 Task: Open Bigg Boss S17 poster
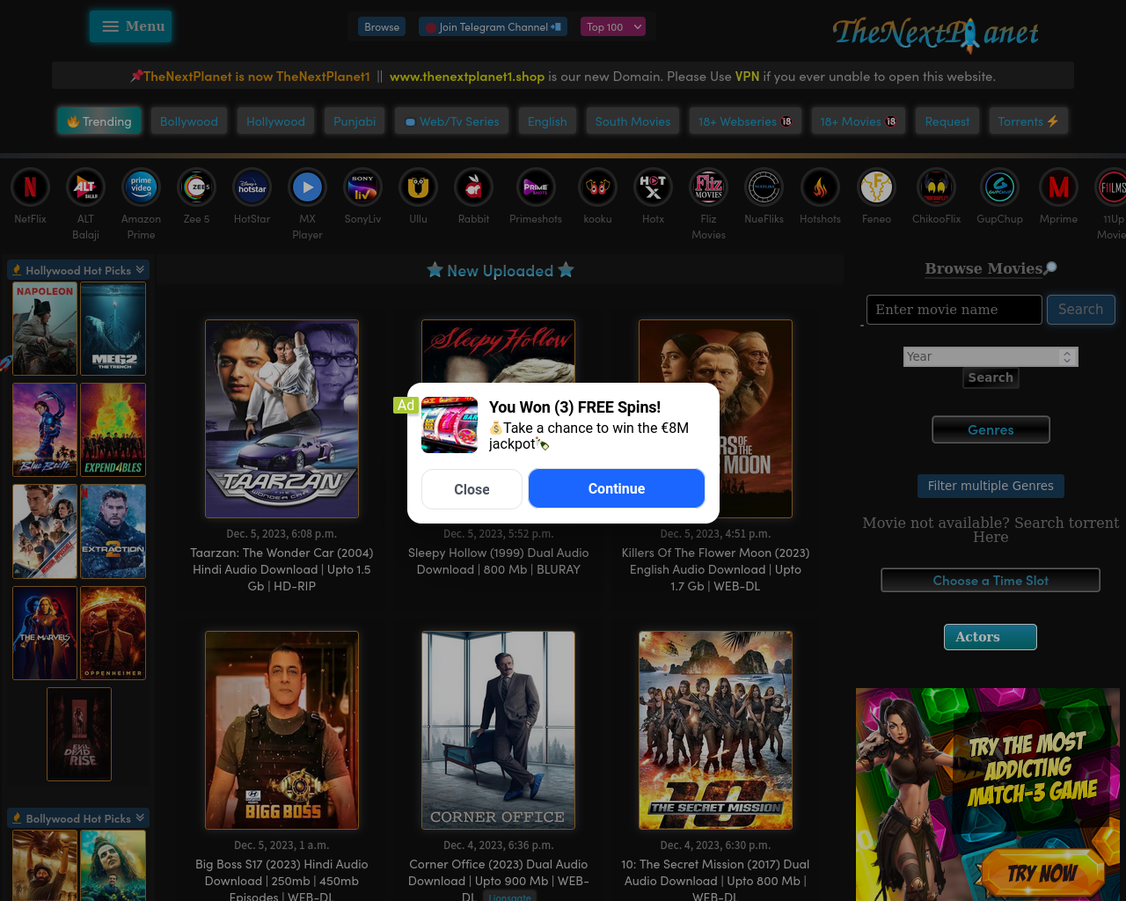coord(281,730)
